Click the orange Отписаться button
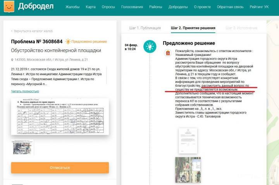Screen dimensions: 279x185 60,168
